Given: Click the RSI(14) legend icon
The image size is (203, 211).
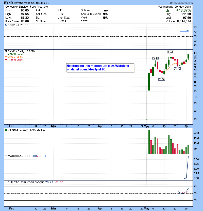Looking at the screenshot, I should click(6, 25).
